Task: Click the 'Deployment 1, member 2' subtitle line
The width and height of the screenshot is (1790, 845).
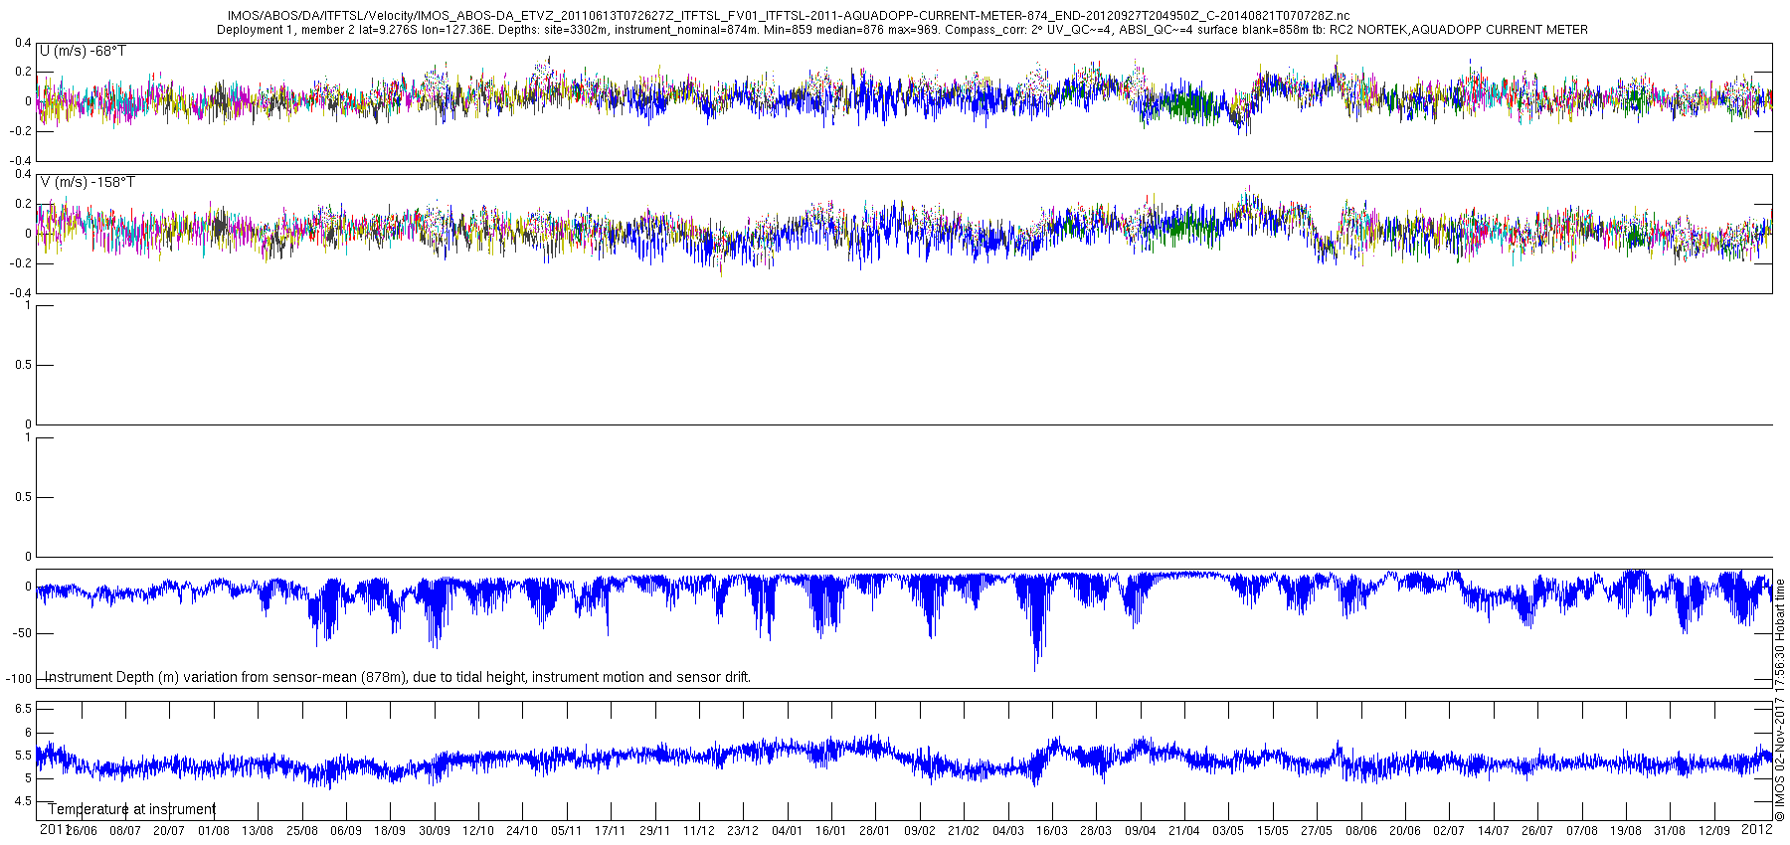Action: (902, 30)
